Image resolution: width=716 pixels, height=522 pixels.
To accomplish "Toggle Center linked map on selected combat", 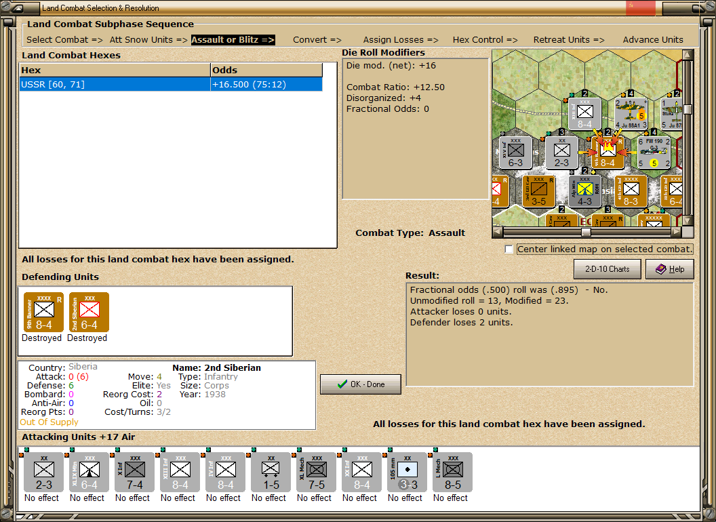I will point(509,249).
